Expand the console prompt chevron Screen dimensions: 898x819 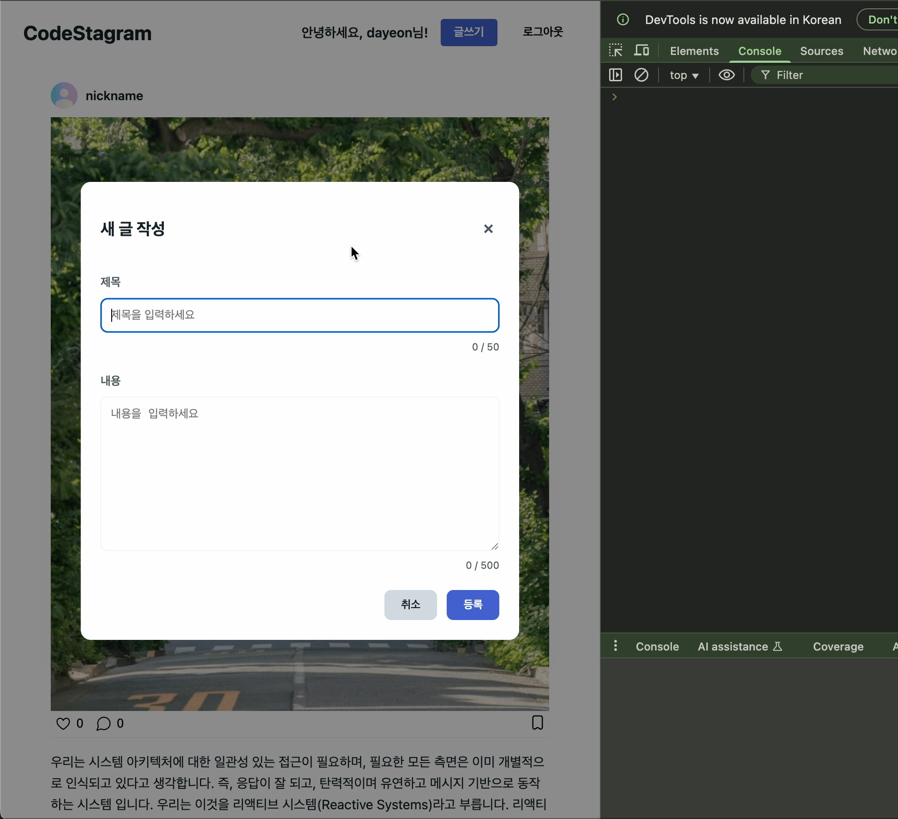tap(614, 97)
